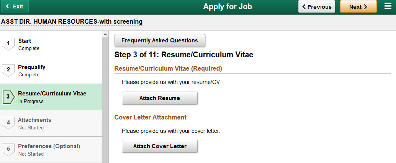This screenshot has height=163, width=396.
Task: Click the step 3 highlighted chevron badge
Action: click(8, 97)
